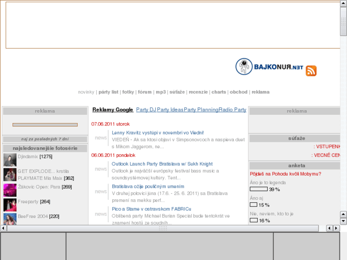Open the BeeFree 2004 photo thumbnail

click(x=10, y=219)
